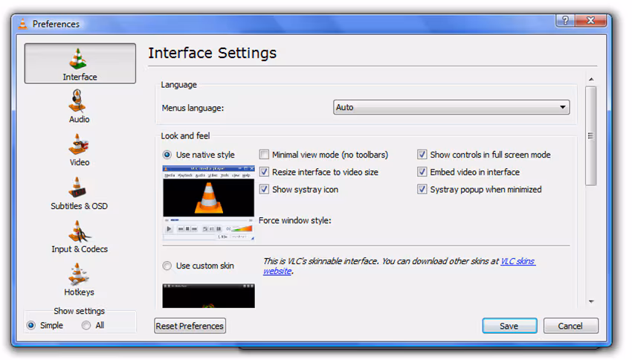This screenshot has height=360, width=632.
Task: Toggle the Show systray icon checkbox
Action: [x=264, y=190]
